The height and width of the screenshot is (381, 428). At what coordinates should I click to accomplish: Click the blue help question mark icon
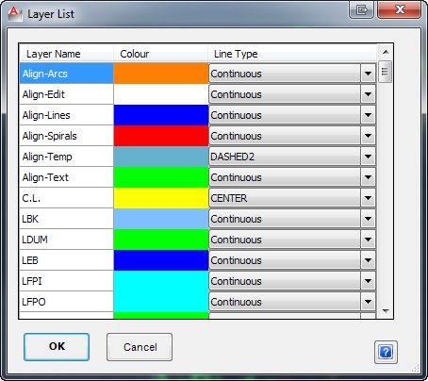pyautogui.click(x=386, y=352)
